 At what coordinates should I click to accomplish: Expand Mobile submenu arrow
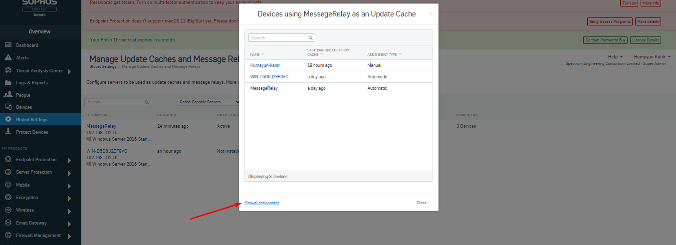(69, 186)
